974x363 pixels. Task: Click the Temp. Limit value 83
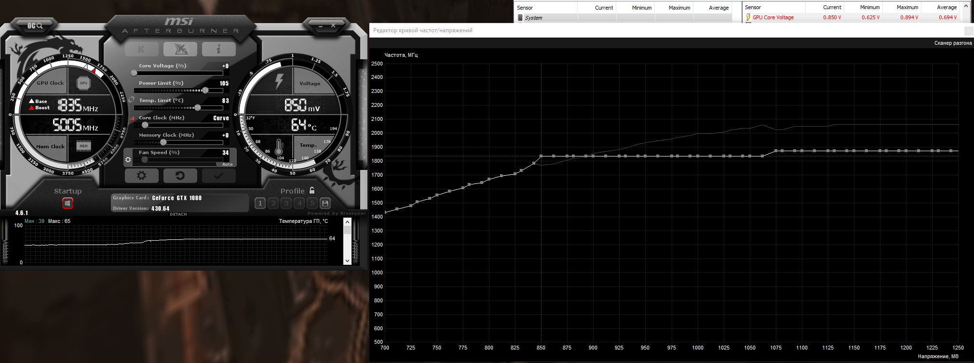pyautogui.click(x=226, y=101)
